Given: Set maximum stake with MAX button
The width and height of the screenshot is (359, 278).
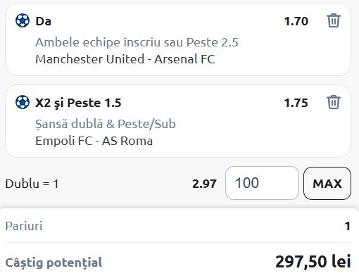Looking at the screenshot, I should point(327,183).
